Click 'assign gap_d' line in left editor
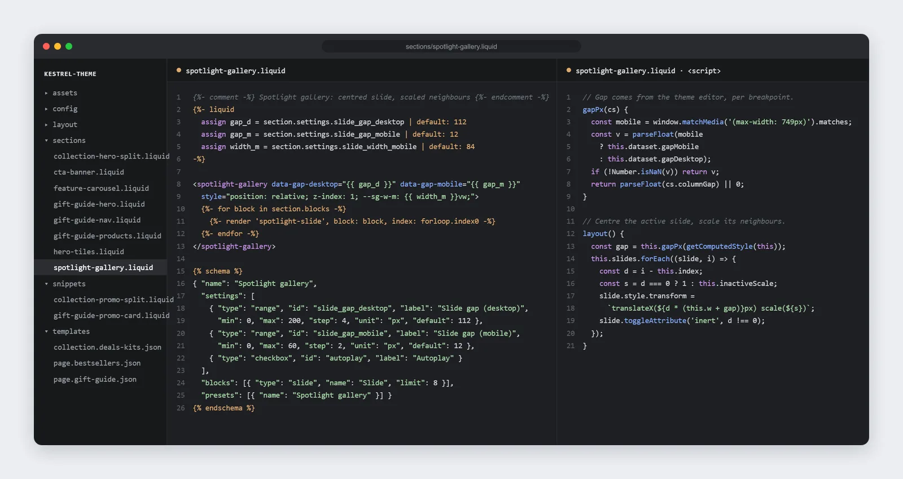 [x=334, y=122]
